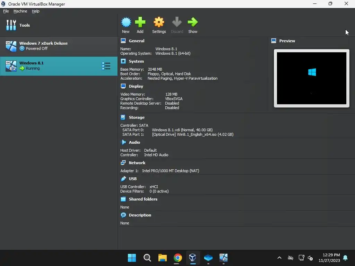Image resolution: width=355 pixels, height=266 pixels.
Task: Open the Machine menu
Action: 20,11
